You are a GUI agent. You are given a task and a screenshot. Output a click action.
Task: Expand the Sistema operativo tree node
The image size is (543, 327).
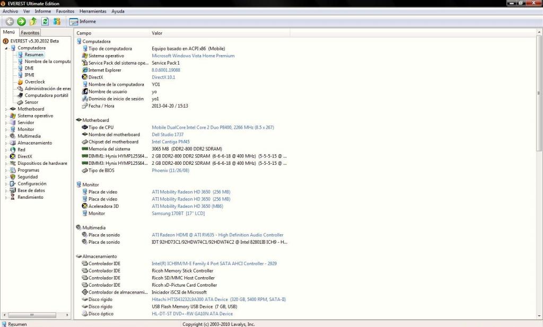click(x=6, y=116)
